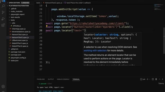Screen dimensions: 165x92
Task: Open the Accounts menu icon
Action: [x=3, y=86]
